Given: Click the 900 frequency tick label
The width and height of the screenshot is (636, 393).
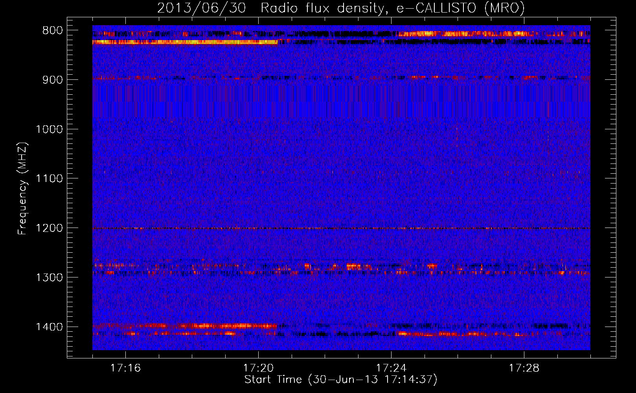Looking at the screenshot, I should click(53, 80).
